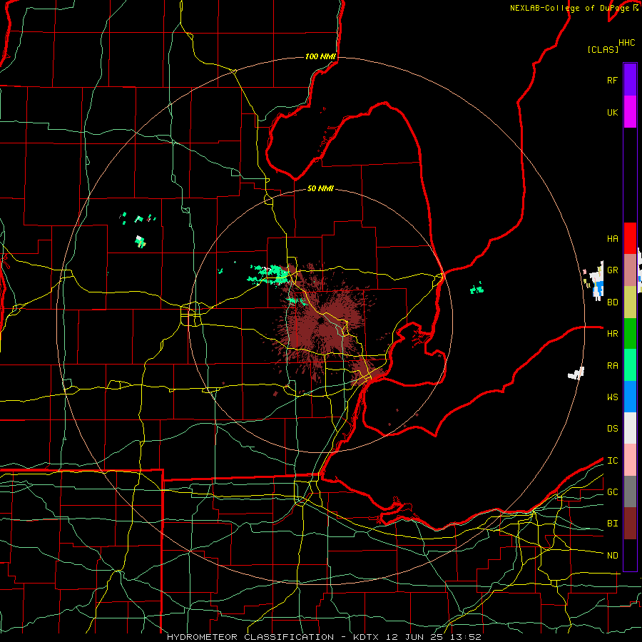Pick the dark green HR legend swatch
Image resolution: width=642 pixels, height=642 pixels.
630,334
